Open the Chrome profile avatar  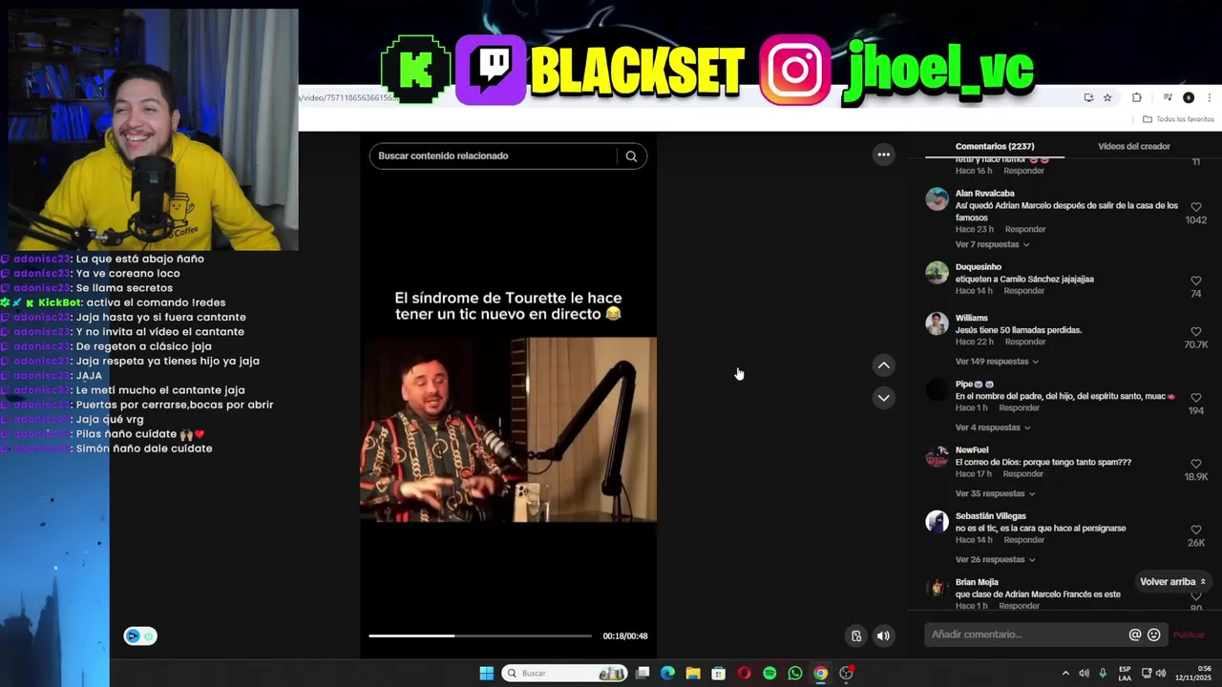[x=1189, y=97]
